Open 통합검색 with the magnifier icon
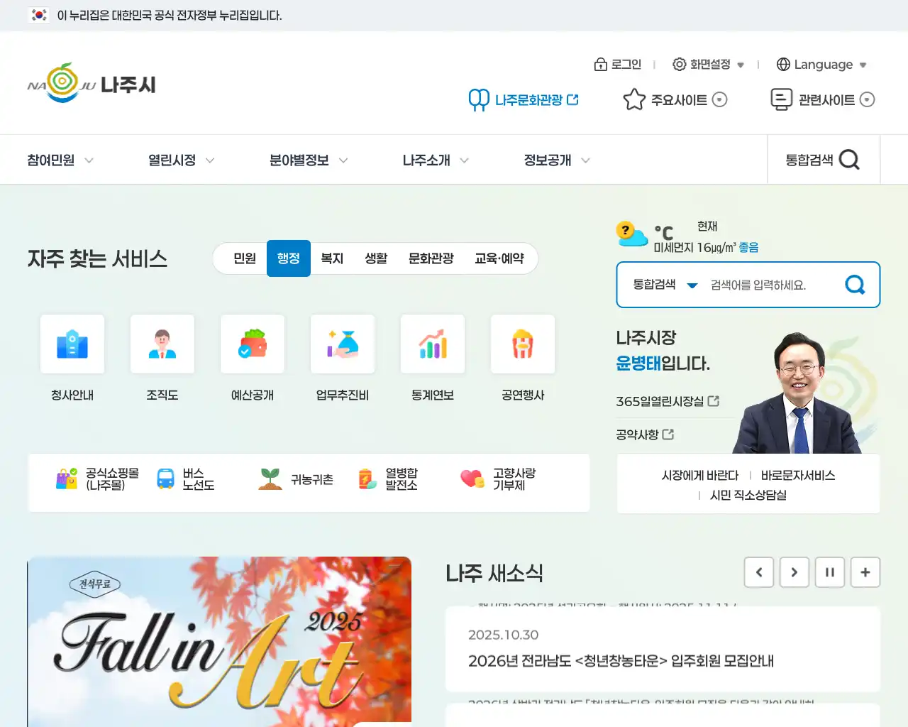 (851, 159)
